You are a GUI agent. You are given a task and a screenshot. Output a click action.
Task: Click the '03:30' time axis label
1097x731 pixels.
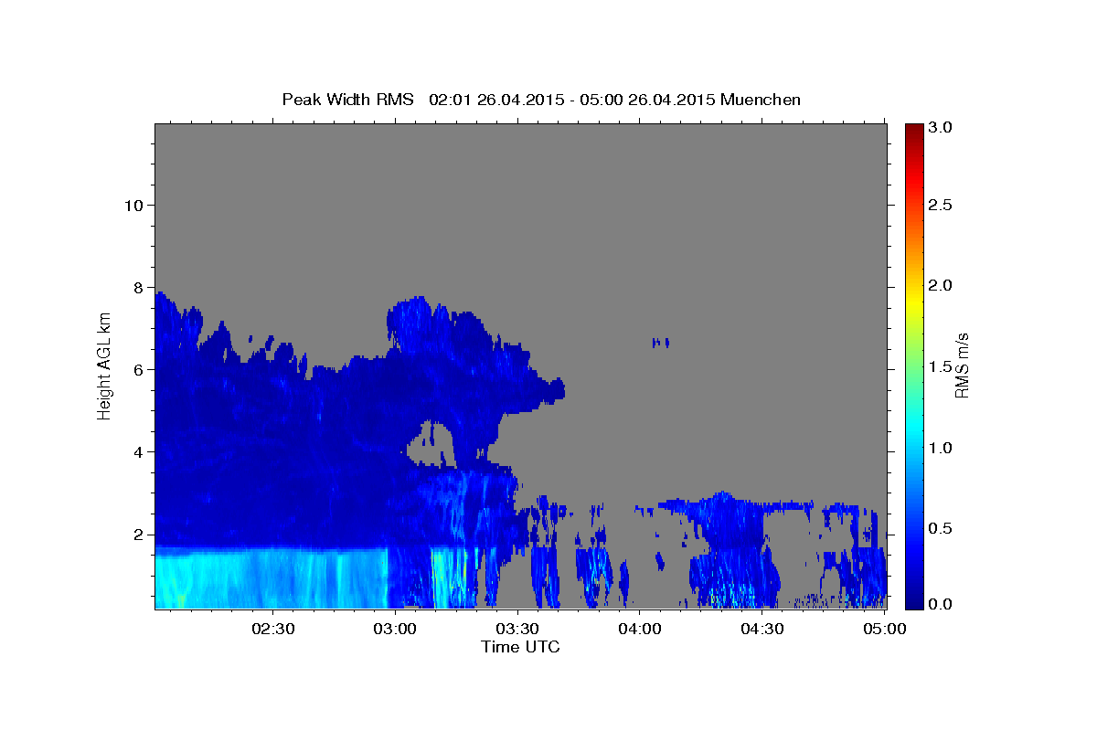518,629
